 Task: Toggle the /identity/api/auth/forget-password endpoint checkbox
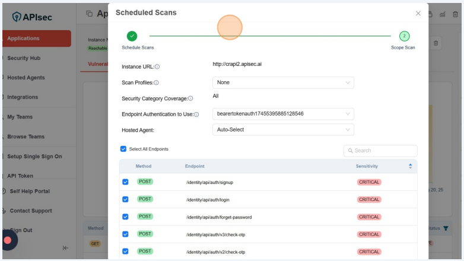[125, 217]
